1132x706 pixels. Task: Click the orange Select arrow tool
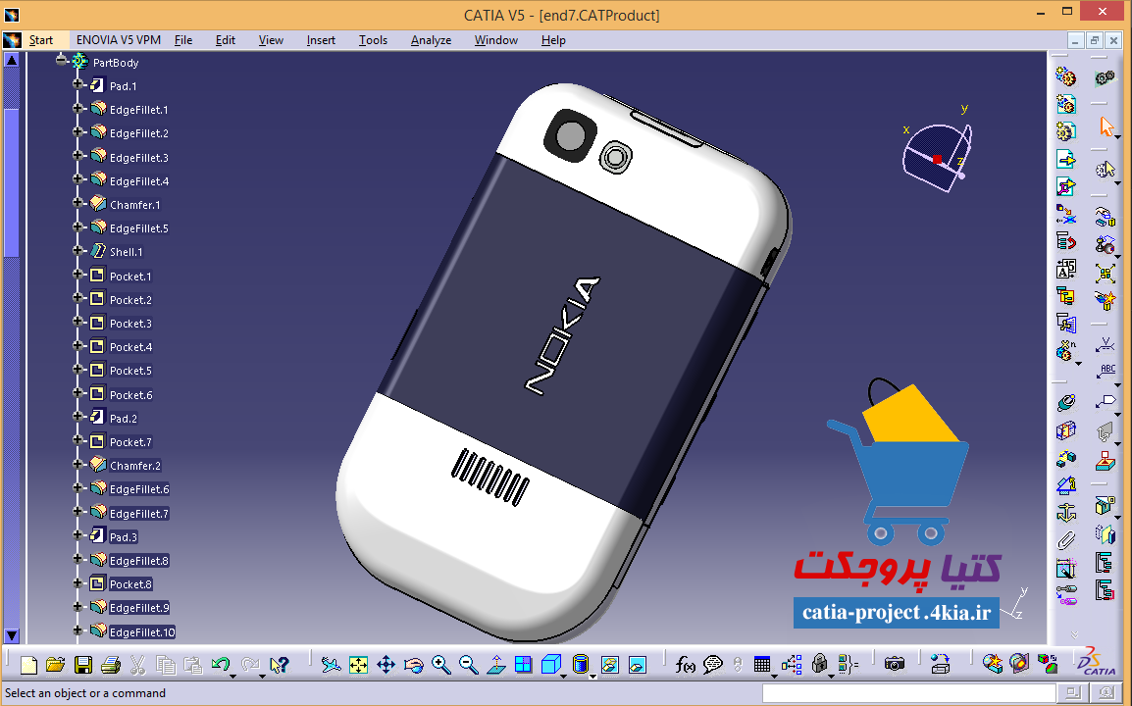pyautogui.click(x=1106, y=126)
